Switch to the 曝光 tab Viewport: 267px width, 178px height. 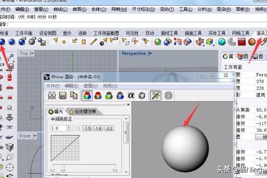click(56, 112)
